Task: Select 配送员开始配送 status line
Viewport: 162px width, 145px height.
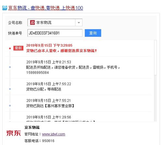Action: pos(73,67)
